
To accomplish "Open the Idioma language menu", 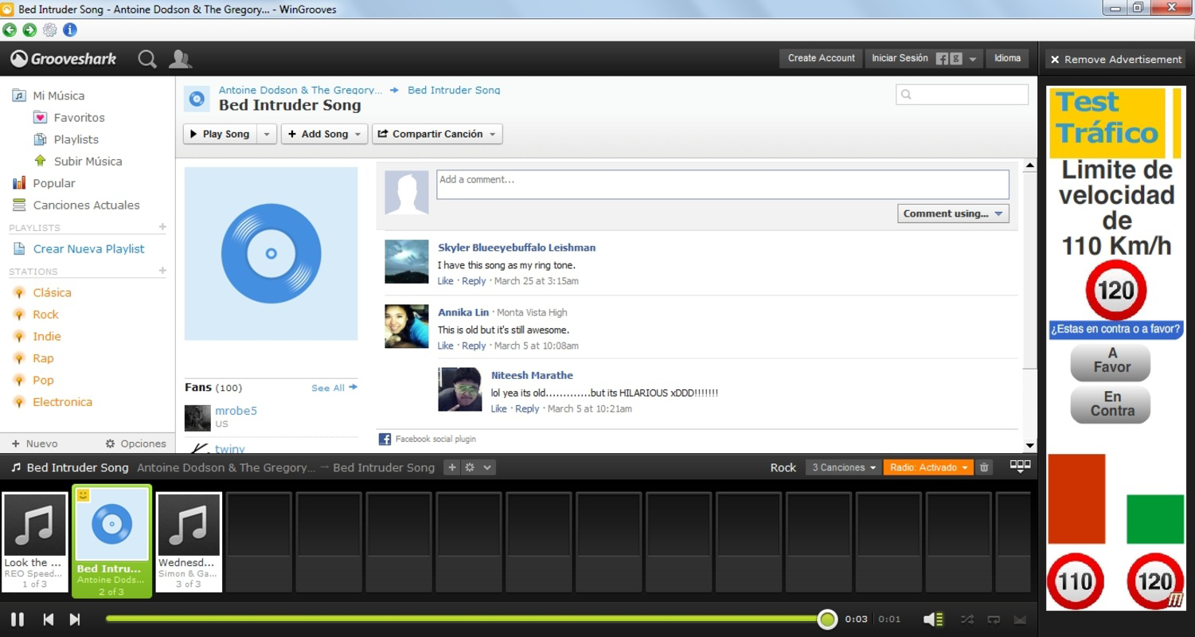I will 1007,58.
